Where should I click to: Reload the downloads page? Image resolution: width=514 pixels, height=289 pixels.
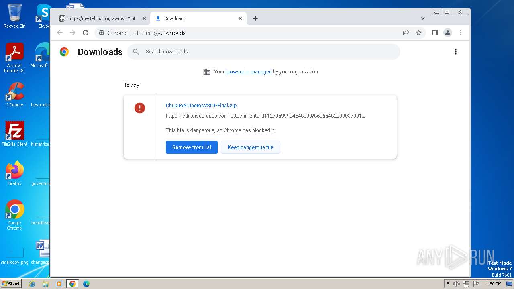[86, 33]
